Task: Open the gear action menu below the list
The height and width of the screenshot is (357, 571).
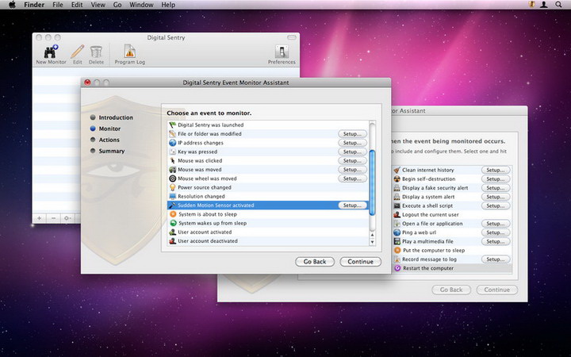Action: pos(69,218)
